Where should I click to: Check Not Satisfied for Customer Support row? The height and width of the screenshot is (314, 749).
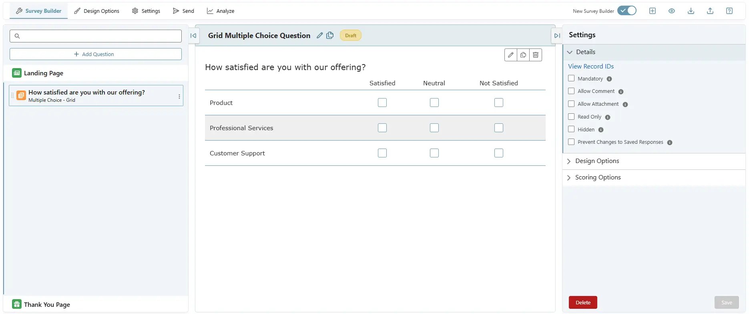(x=499, y=153)
